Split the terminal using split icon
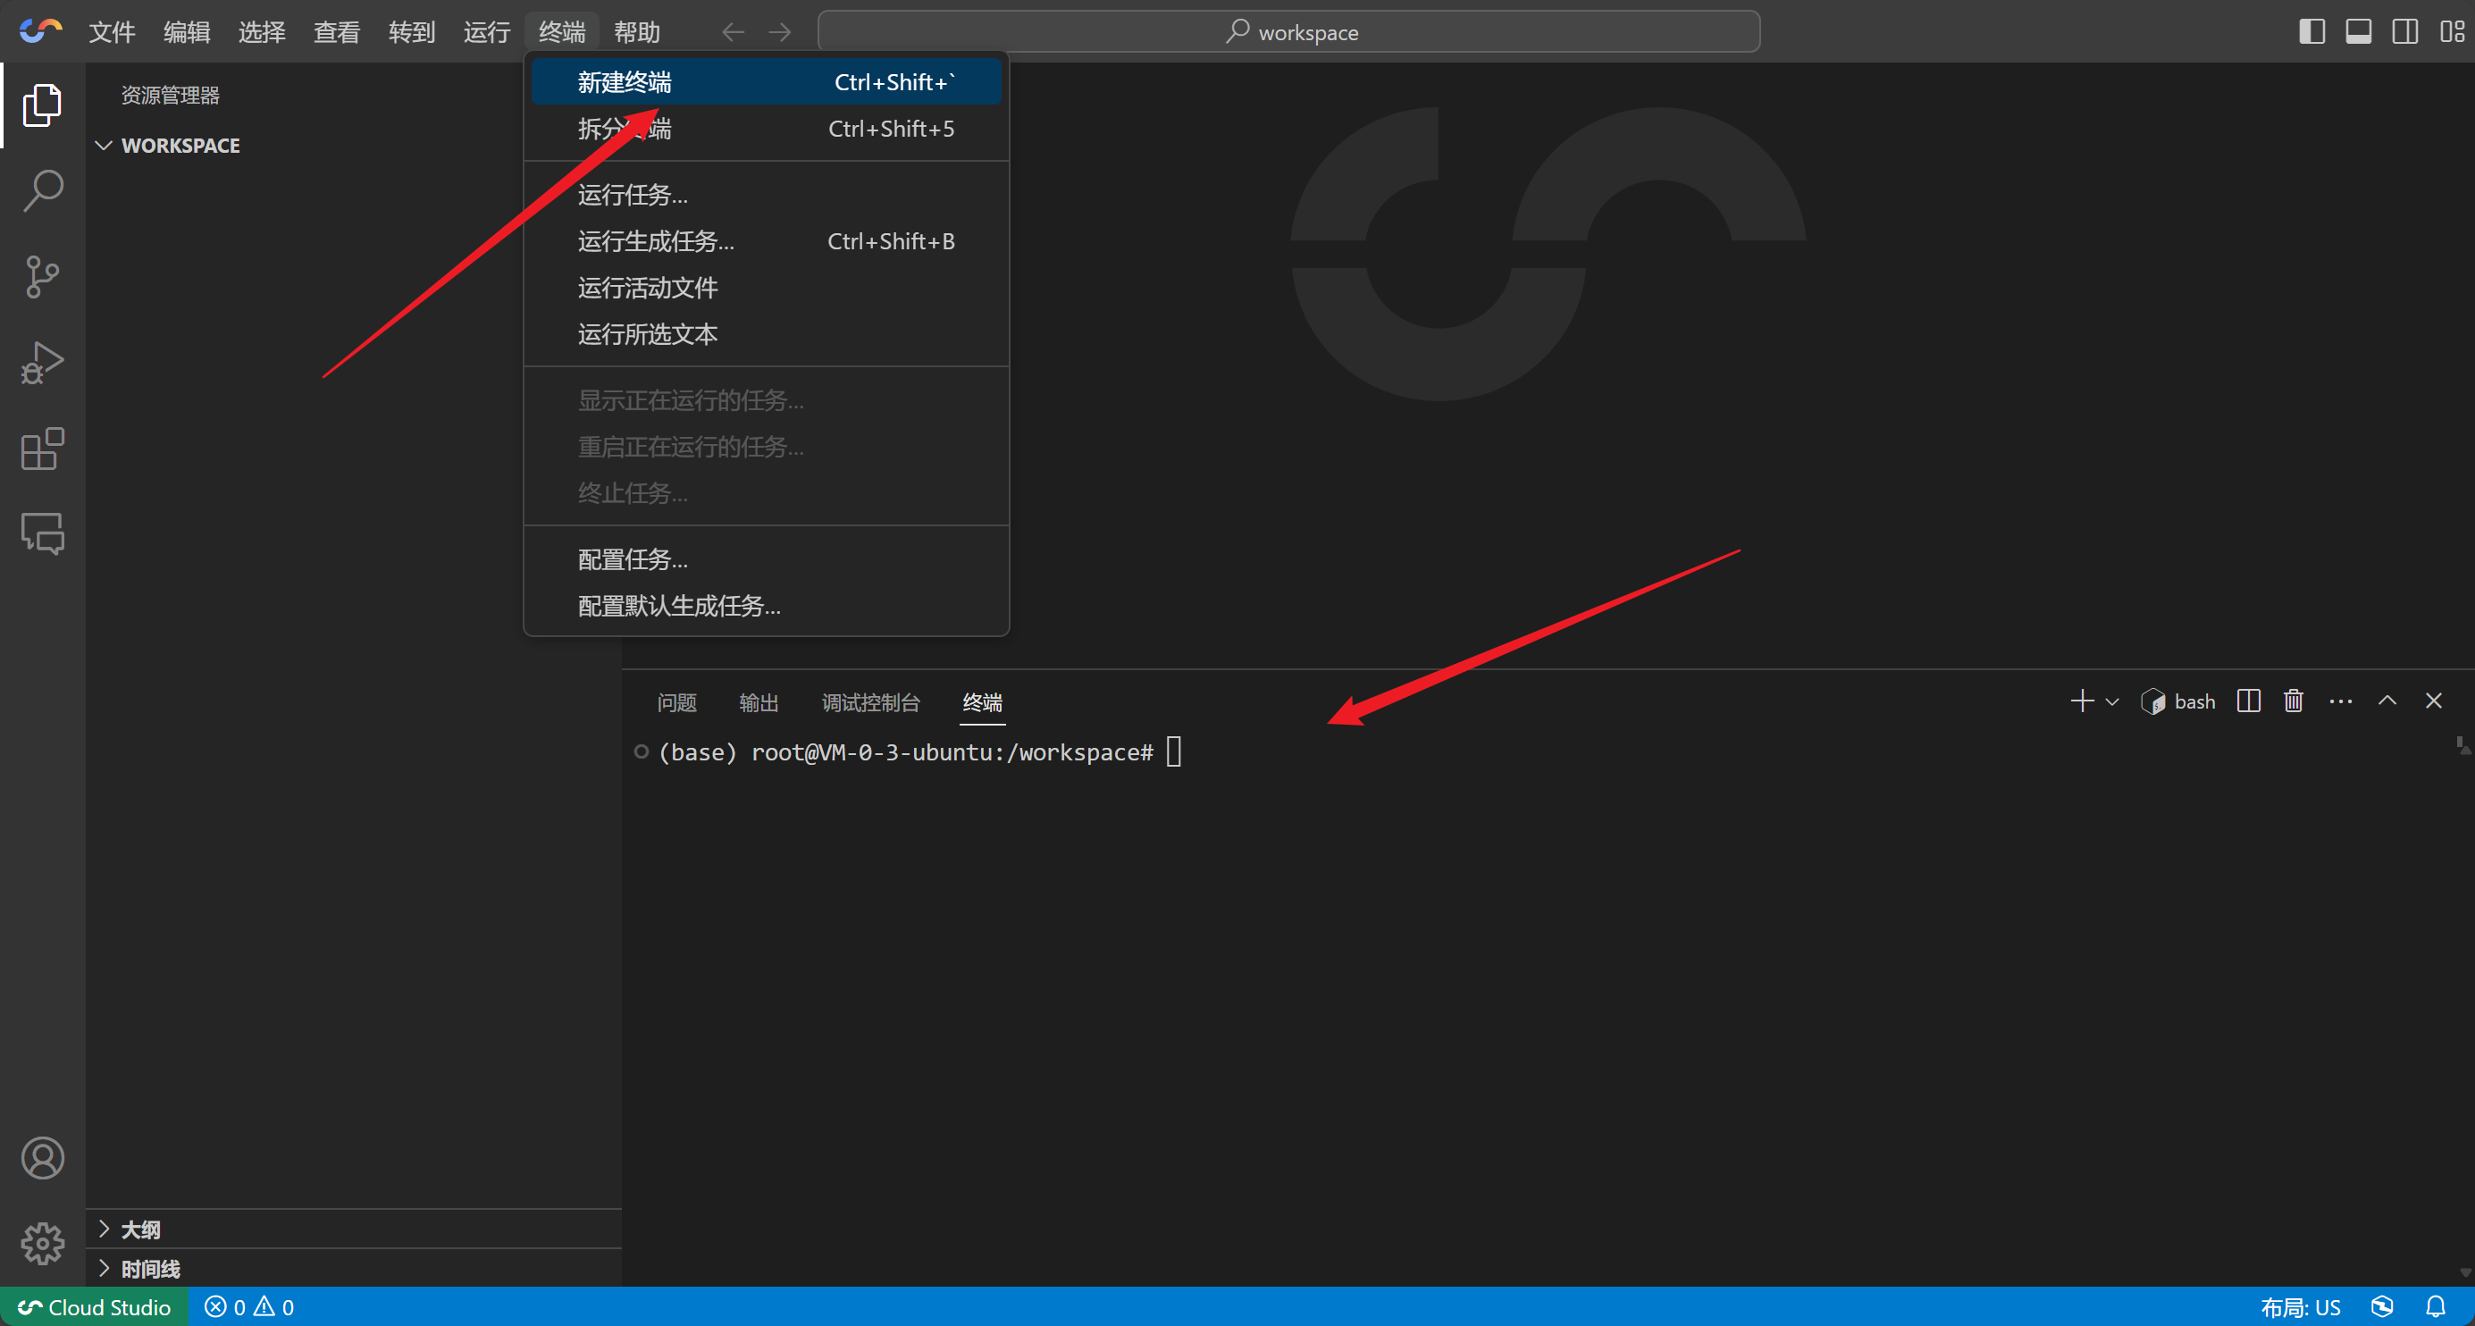 tap(2248, 701)
